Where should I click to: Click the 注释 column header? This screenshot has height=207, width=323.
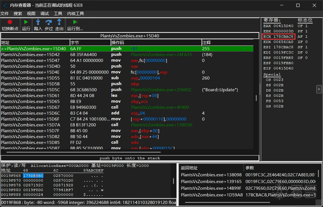coord(227,43)
